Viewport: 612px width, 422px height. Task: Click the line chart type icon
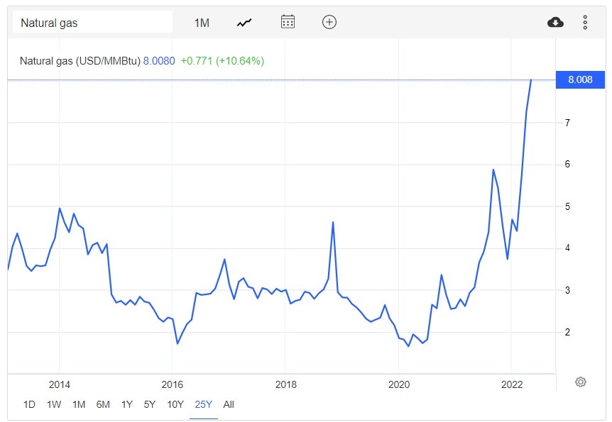pyautogui.click(x=244, y=22)
